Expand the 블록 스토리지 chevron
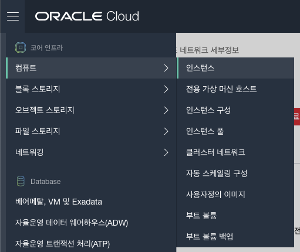The image size is (300, 252). pyautogui.click(x=166, y=89)
